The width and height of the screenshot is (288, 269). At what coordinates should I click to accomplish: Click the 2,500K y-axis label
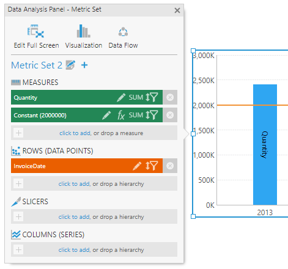point(204,81)
